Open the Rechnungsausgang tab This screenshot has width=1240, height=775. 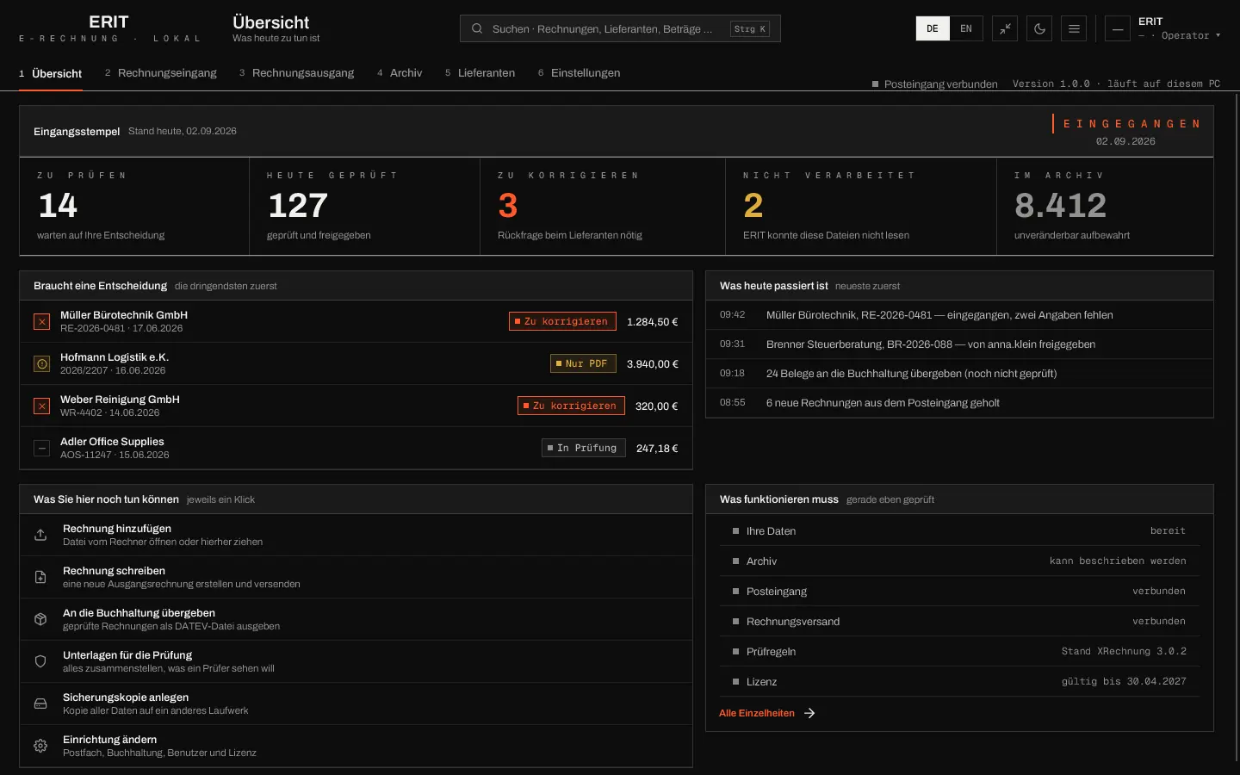pos(296,73)
